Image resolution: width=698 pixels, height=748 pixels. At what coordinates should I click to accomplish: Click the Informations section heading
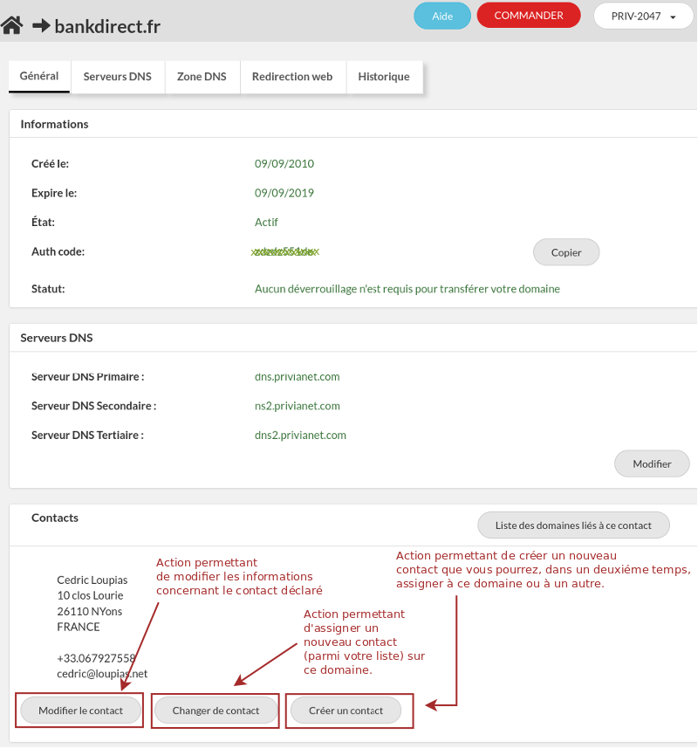coord(54,124)
